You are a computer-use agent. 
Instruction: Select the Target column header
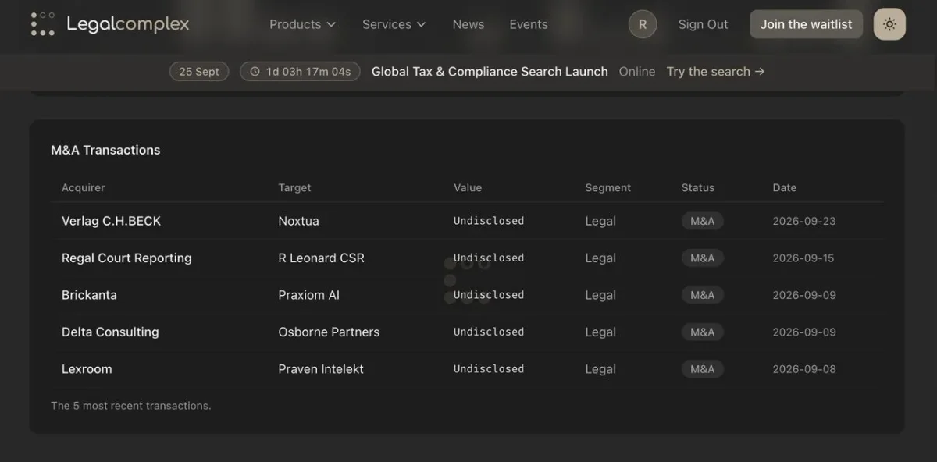(294, 187)
